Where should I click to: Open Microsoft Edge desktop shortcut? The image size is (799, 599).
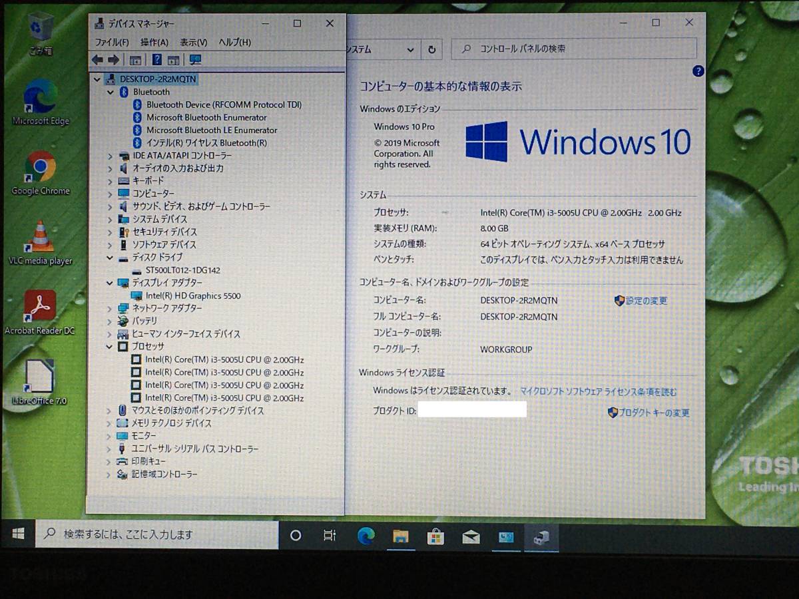tap(41, 102)
